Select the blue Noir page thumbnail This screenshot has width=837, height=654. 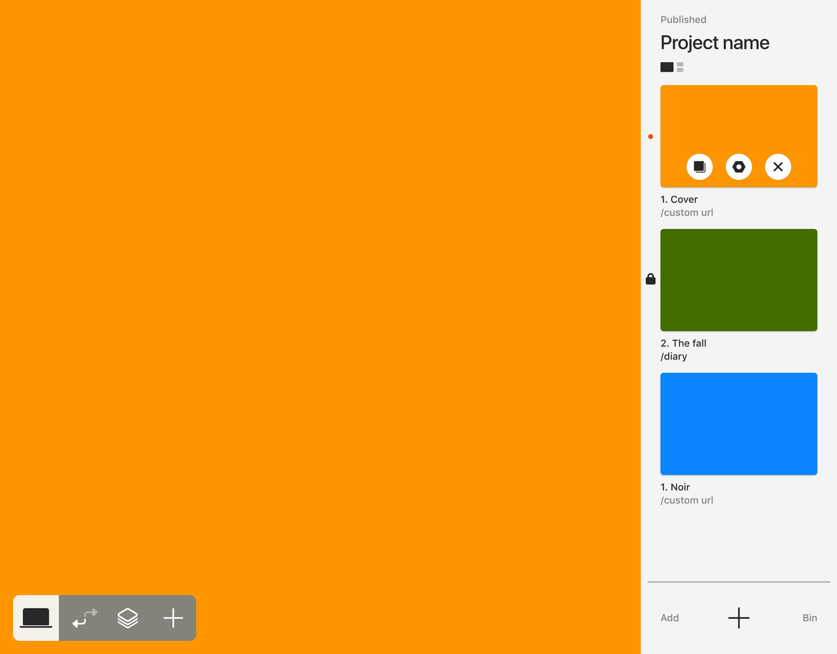tap(739, 423)
